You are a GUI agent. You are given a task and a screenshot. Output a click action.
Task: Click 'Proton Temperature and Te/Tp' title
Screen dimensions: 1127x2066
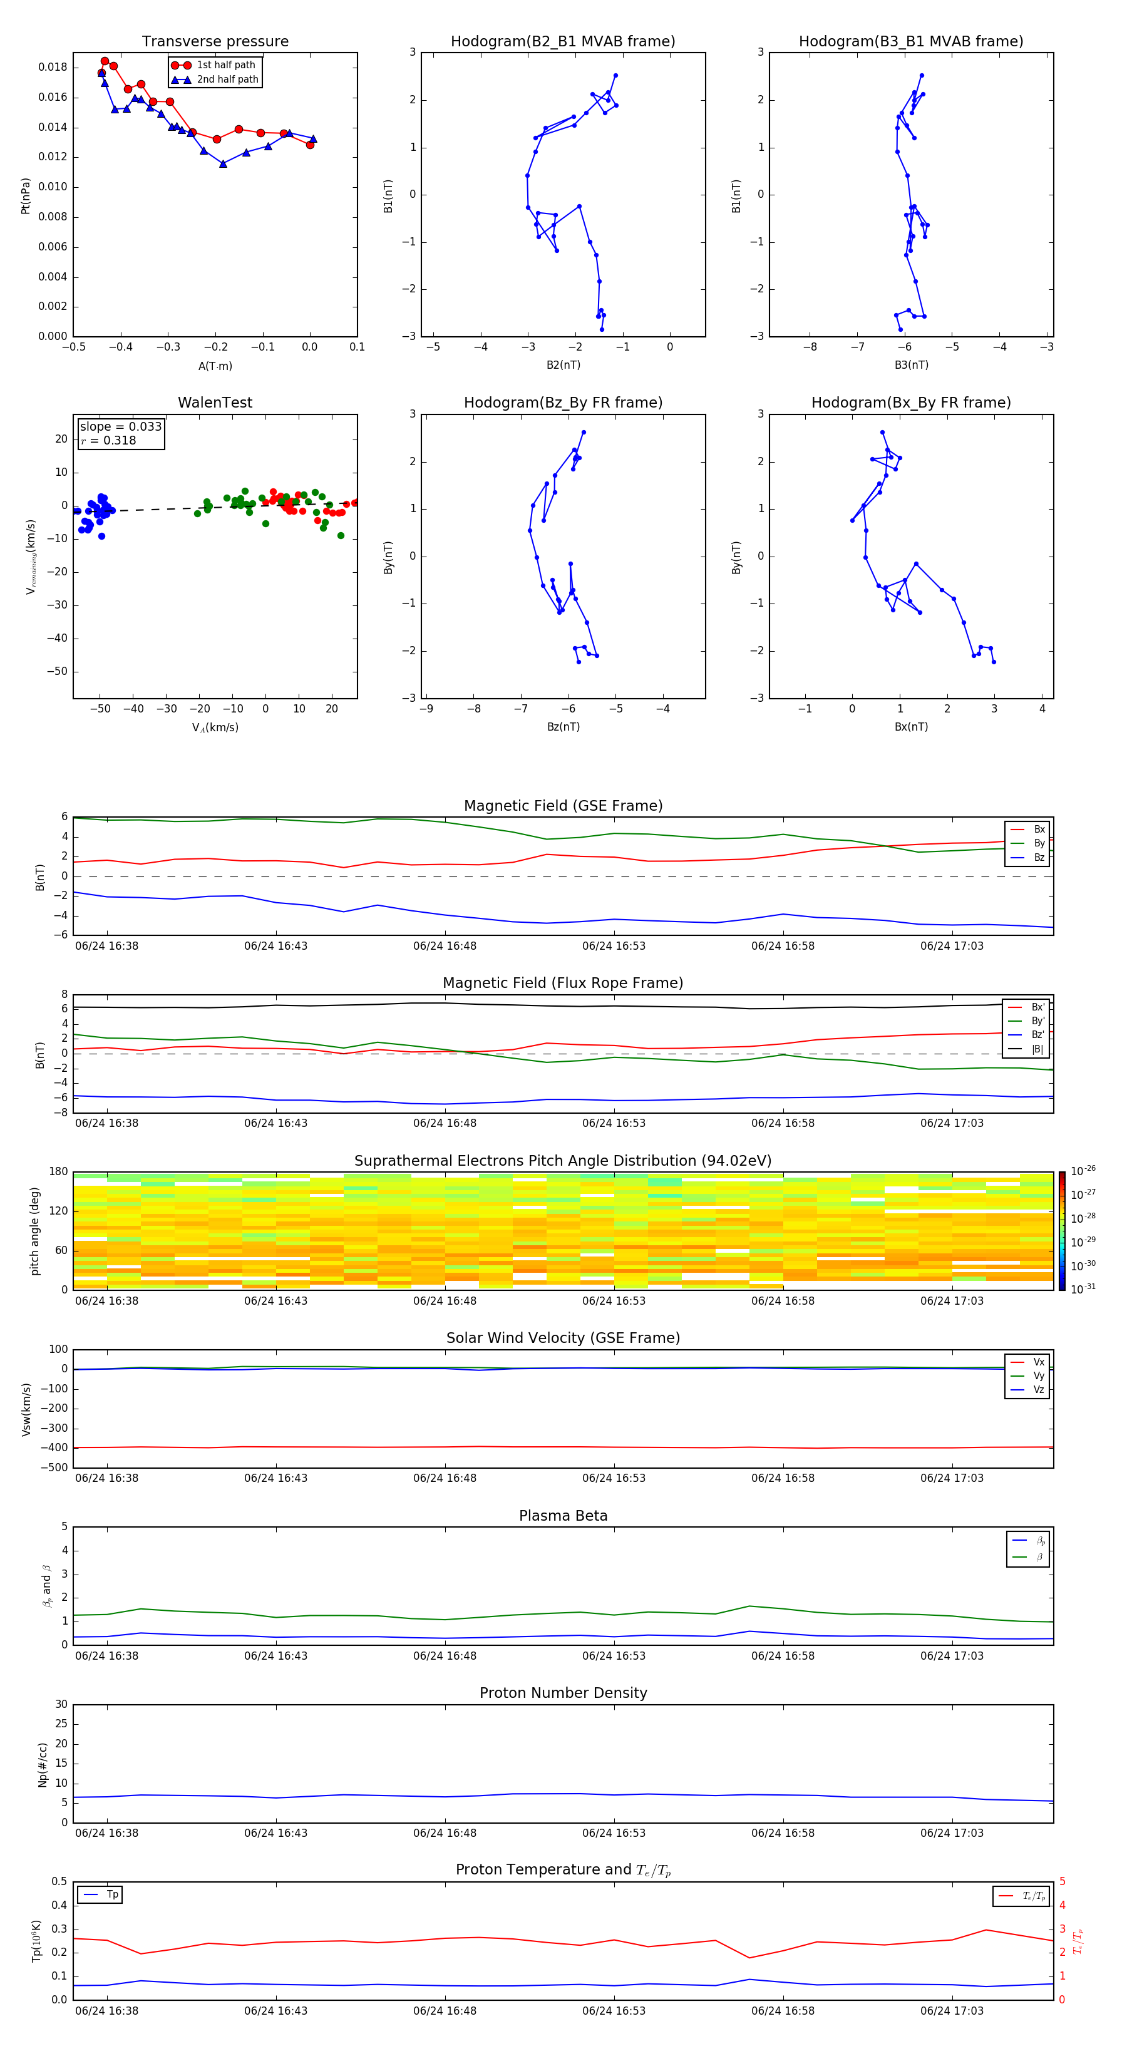click(563, 1870)
